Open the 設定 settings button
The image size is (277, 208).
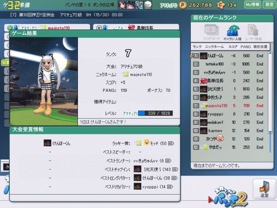269,5
